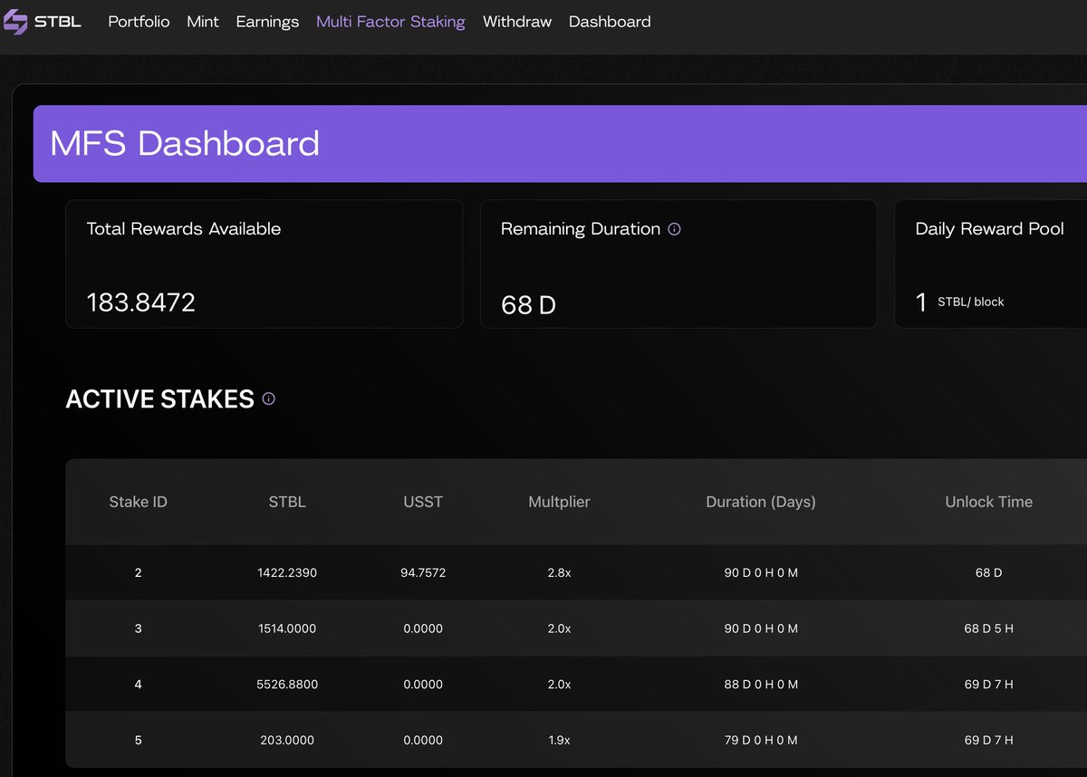Click the 88 D 0 H 0 M duration

pyautogui.click(x=761, y=684)
